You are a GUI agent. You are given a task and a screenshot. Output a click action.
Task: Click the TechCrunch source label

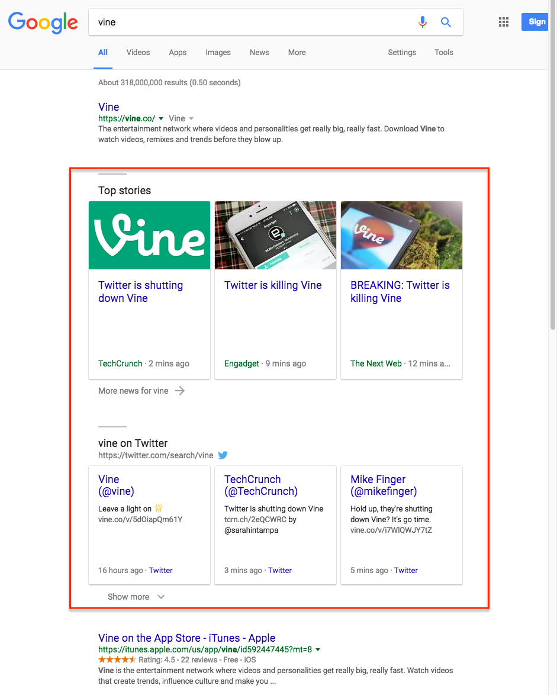pyautogui.click(x=120, y=363)
